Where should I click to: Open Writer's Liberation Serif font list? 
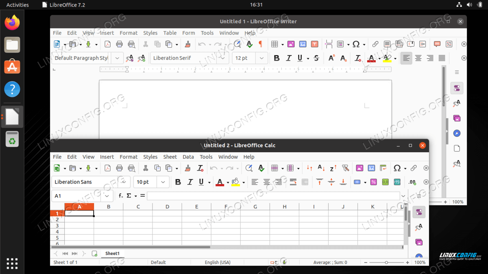(222, 58)
